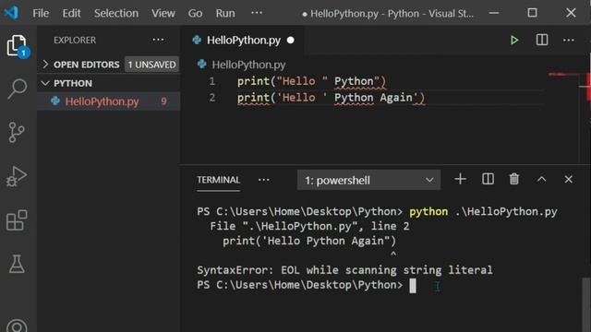
Task: Open the Extensions view
Action: coord(17,220)
